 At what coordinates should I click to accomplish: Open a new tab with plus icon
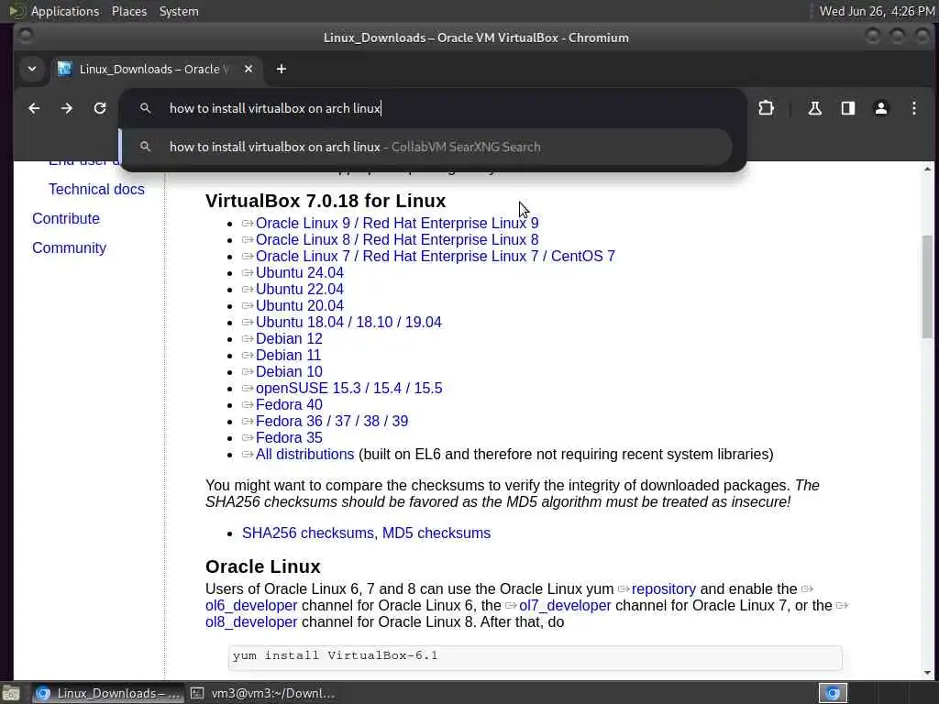(x=281, y=70)
